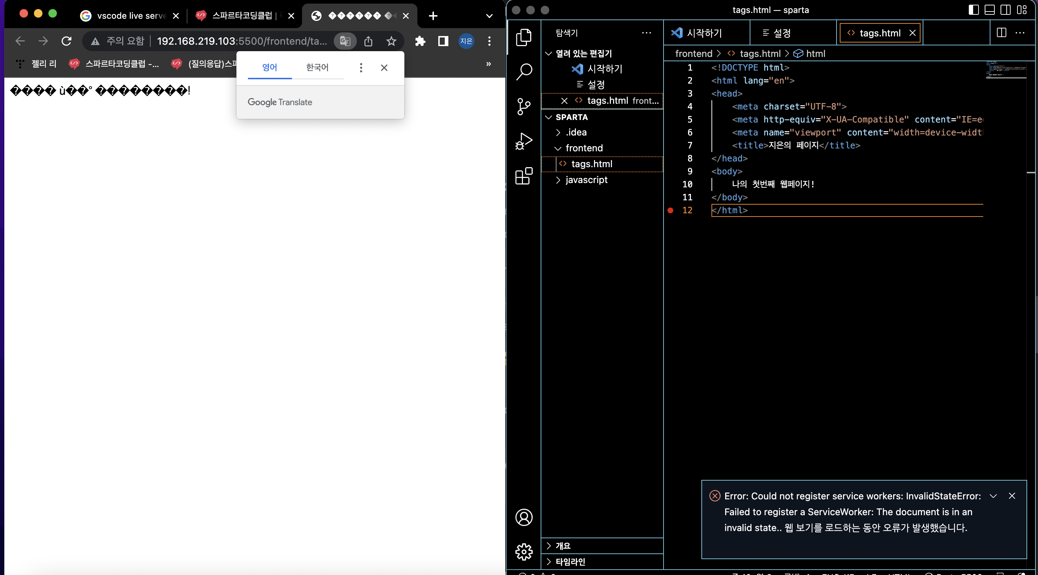
Task: Open 설정 editor tab in VS Code
Action: coord(793,33)
